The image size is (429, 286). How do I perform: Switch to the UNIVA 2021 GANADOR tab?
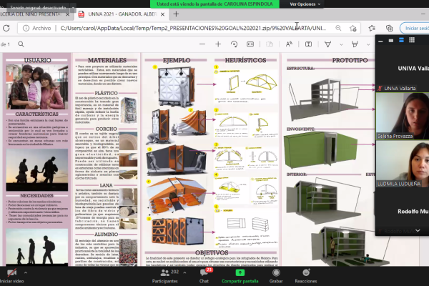[x=122, y=14]
